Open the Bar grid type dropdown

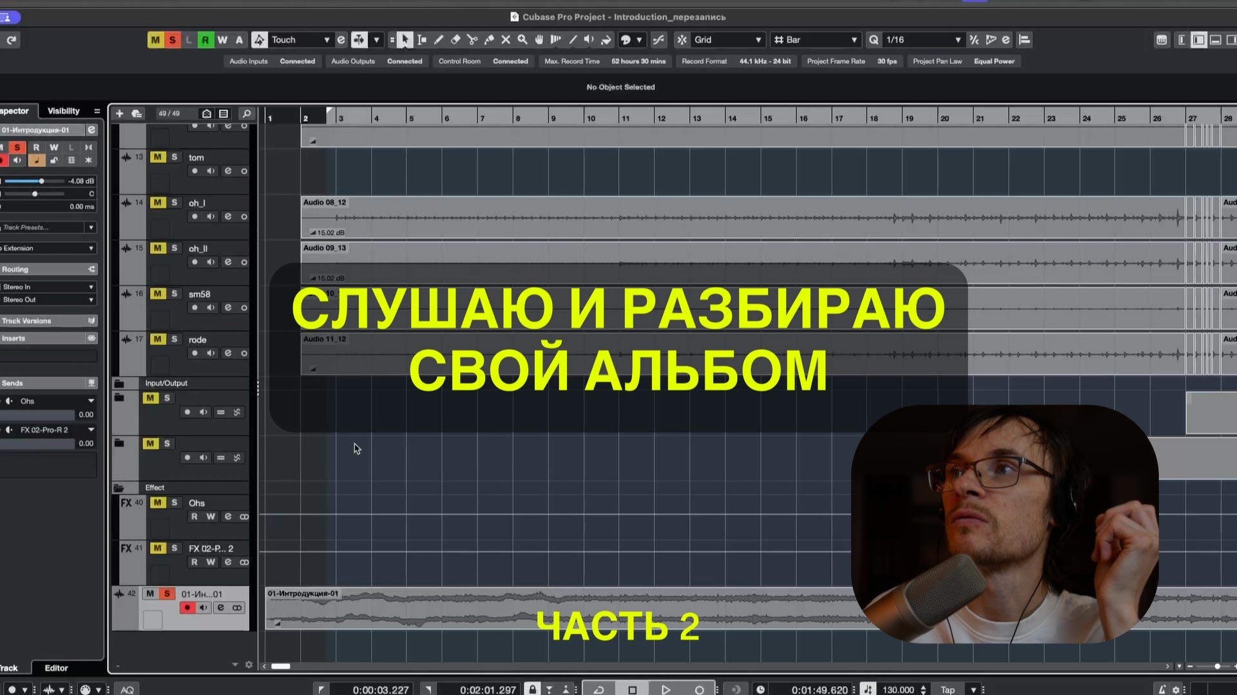pos(816,40)
